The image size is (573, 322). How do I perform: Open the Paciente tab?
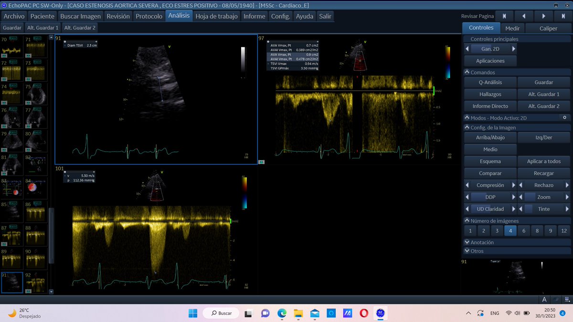pos(42,16)
